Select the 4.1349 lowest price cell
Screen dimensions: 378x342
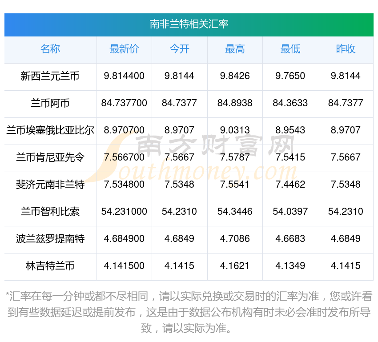point(290,266)
